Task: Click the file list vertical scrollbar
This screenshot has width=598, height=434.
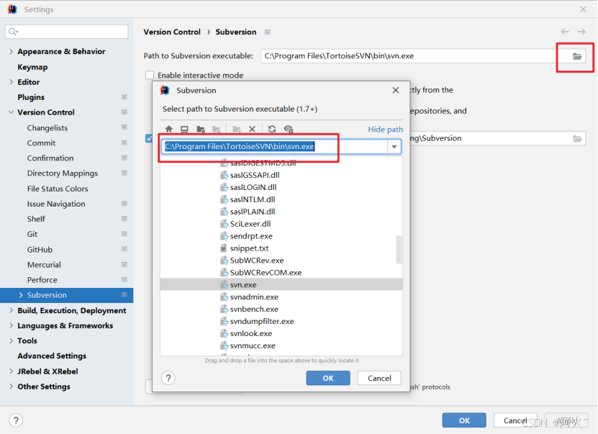Action: click(399, 250)
